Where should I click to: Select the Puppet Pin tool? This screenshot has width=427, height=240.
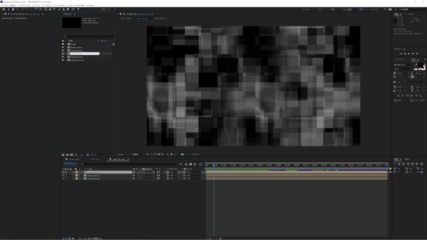(78, 9)
